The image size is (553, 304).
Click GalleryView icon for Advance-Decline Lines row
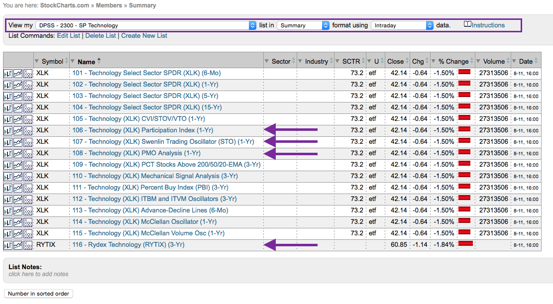(18, 210)
